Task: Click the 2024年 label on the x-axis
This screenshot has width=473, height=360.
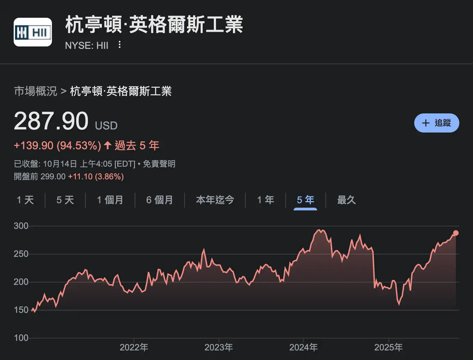Action: coord(303,347)
